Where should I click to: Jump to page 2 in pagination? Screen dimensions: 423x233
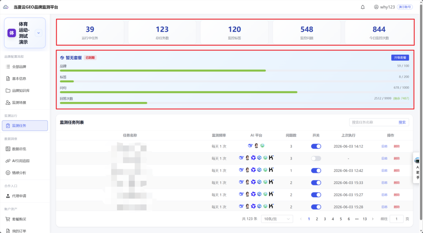pos(317,219)
